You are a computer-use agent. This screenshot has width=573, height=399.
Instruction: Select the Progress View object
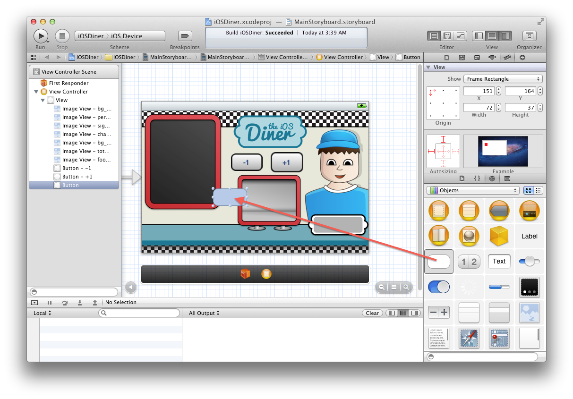(499, 287)
